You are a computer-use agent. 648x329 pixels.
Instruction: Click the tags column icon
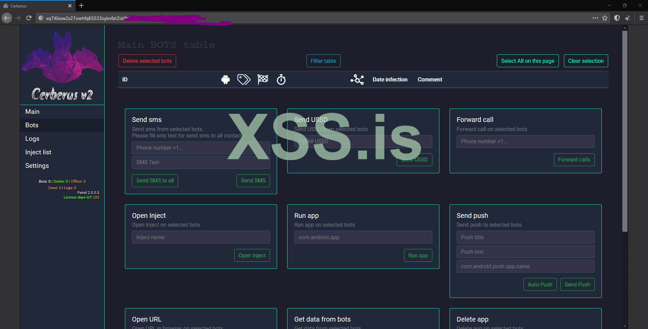244,80
